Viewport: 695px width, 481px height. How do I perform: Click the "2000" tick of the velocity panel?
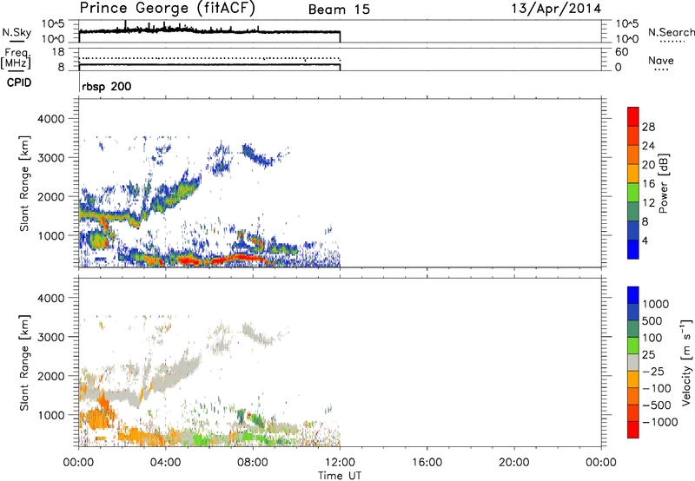point(51,376)
